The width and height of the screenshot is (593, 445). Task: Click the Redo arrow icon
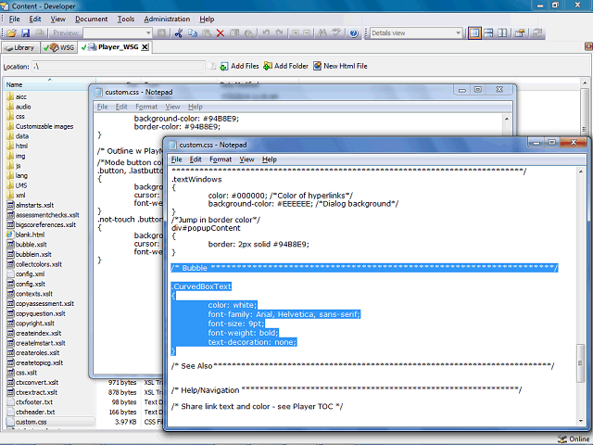(x=280, y=33)
